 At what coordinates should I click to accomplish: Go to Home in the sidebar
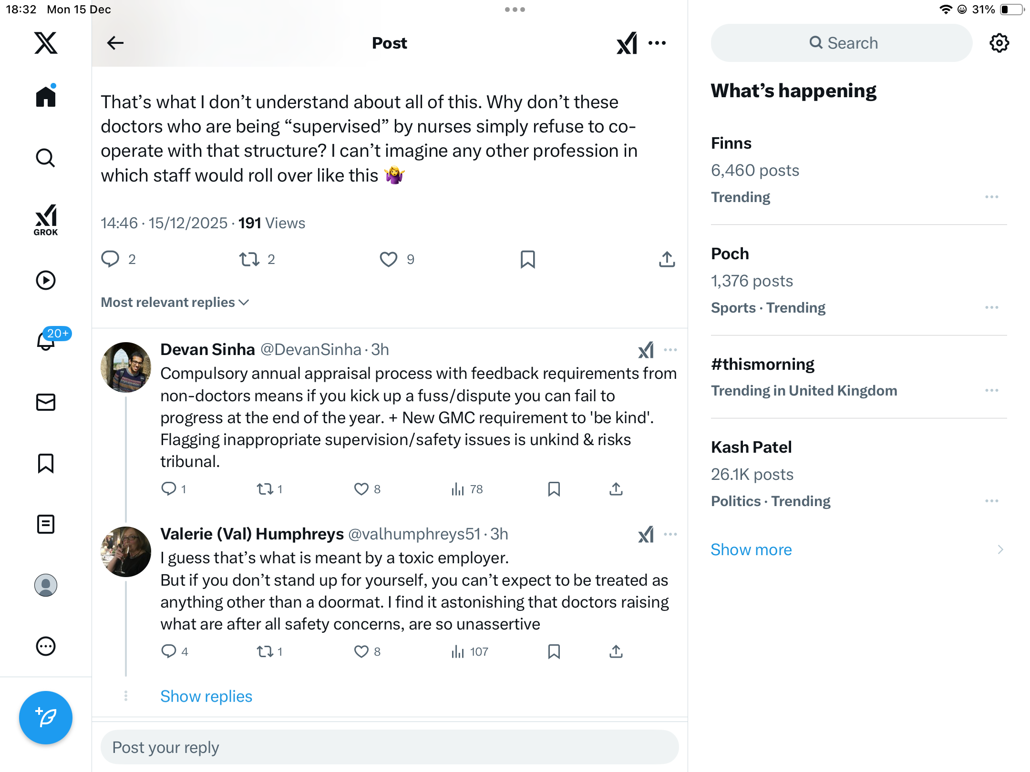point(46,97)
